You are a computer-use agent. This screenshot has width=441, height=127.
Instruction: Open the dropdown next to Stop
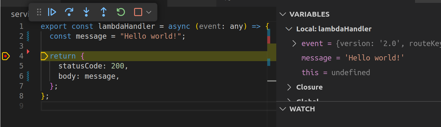click(x=148, y=12)
